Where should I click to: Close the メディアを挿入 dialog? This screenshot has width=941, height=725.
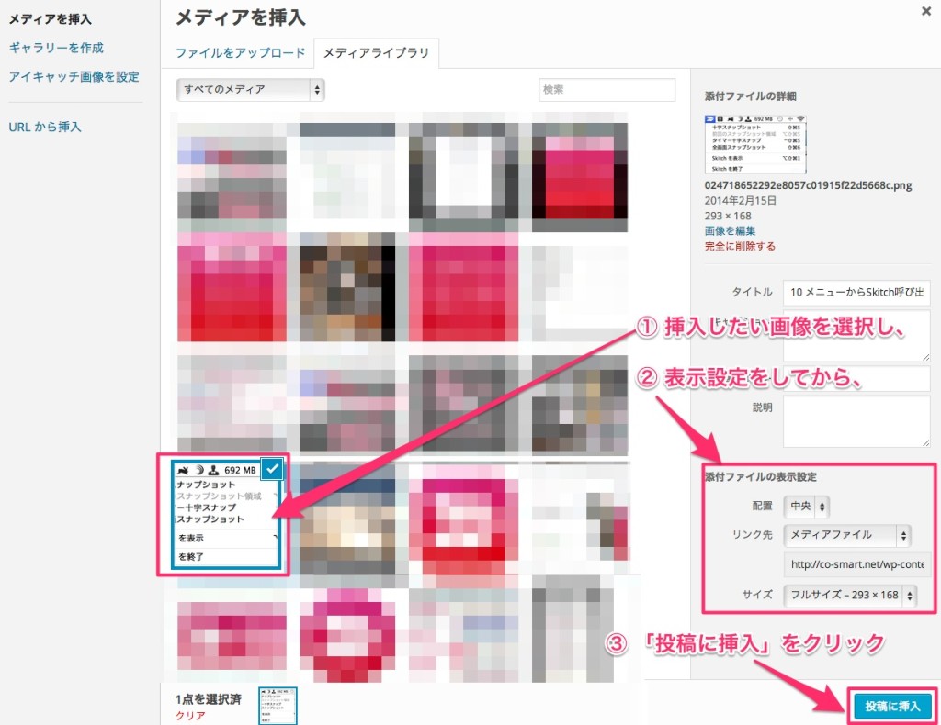[924, 10]
